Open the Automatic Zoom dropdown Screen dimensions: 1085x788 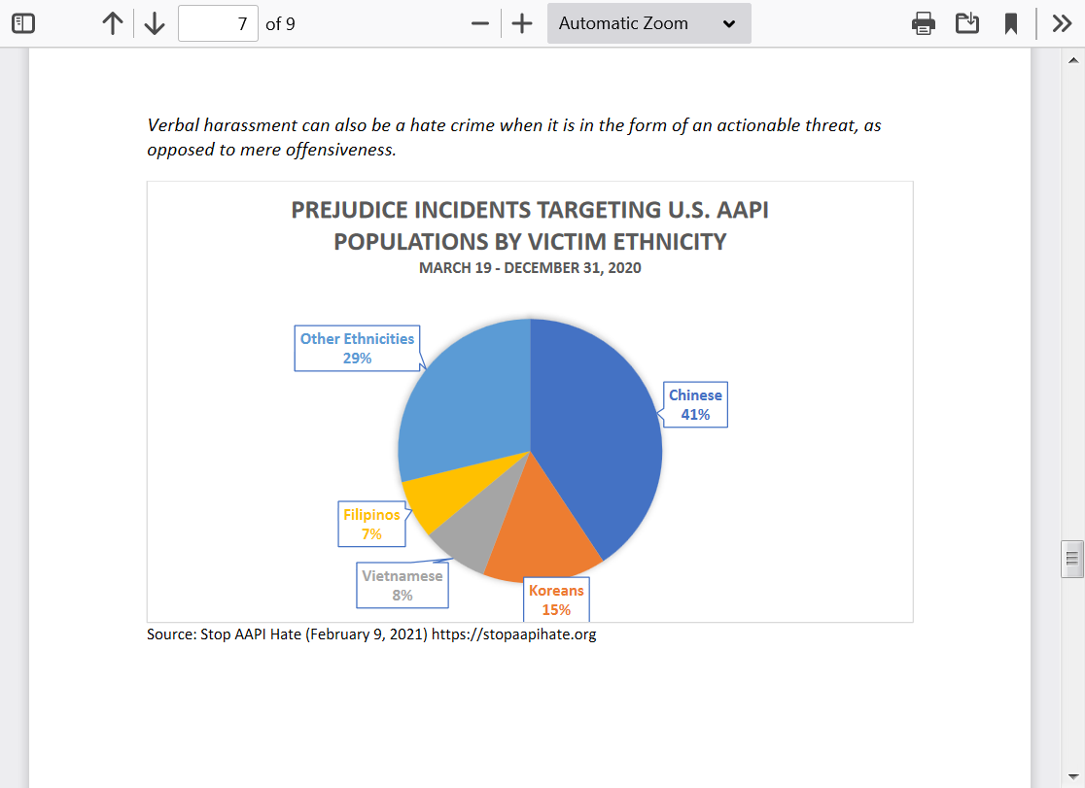coord(648,23)
